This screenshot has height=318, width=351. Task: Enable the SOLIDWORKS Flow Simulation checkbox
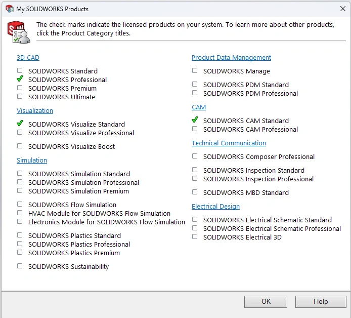pyautogui.click(x=20, y=204)
